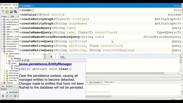Click the Source Packages folder icon
Viewport: 183px width, 103px height.
(x=7, y=54)
